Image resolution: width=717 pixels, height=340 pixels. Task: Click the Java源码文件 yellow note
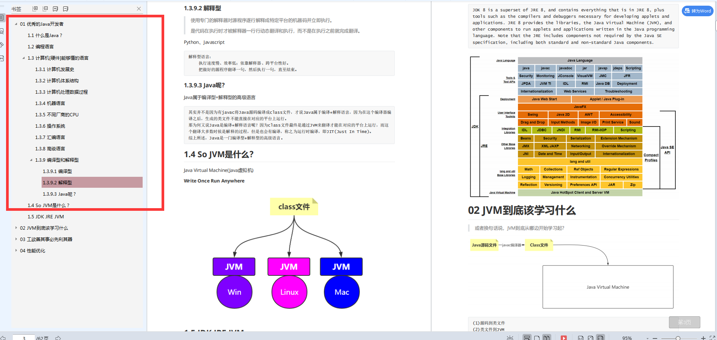[x=484, y=245]
